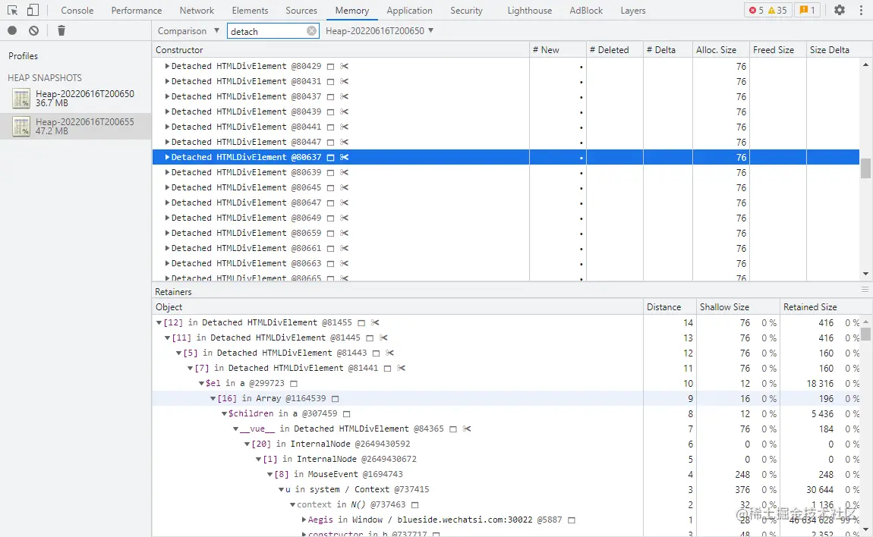873x537 pixels.
Task: Switch to the Network tab
Action: 197,11
